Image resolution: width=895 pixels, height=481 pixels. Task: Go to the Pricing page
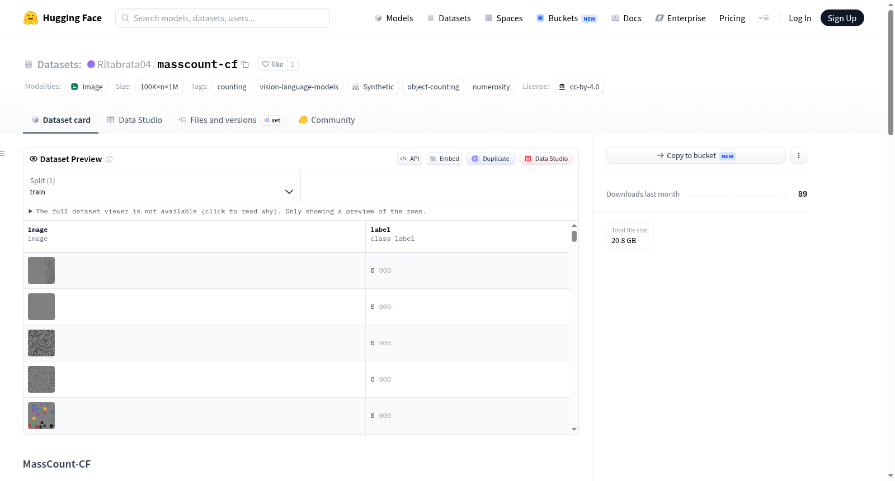[x=732, y=18]
